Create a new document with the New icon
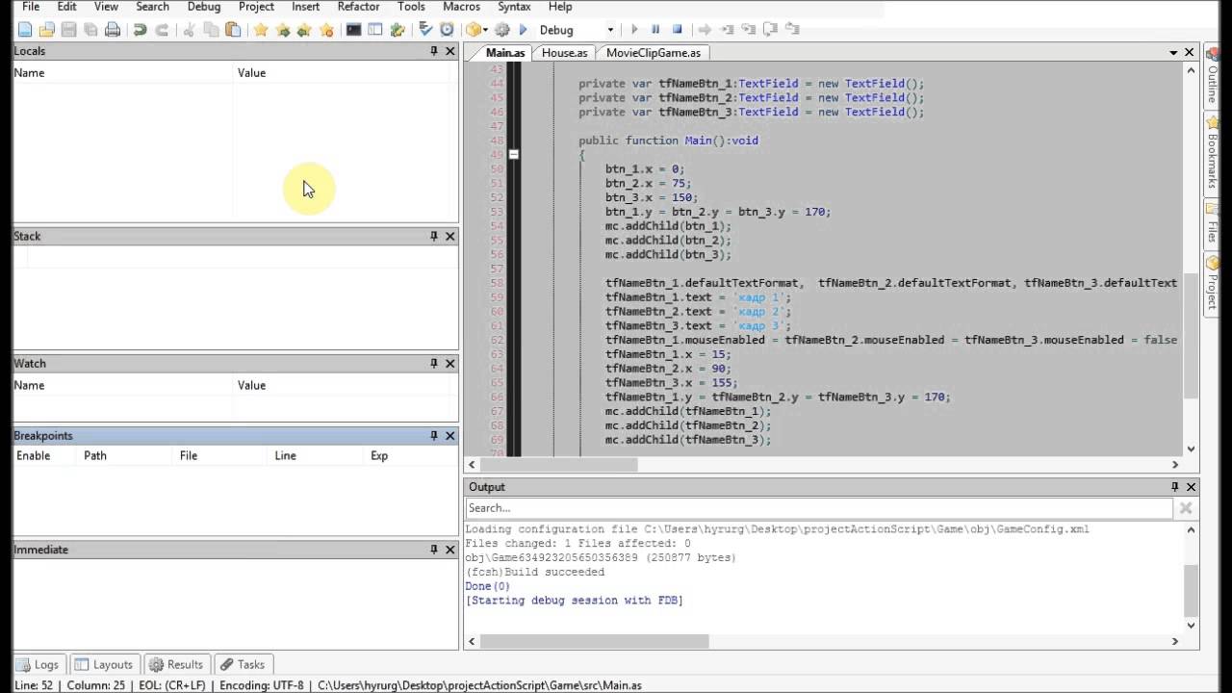Screen dimensions: 1232x693 pos(25,30)
